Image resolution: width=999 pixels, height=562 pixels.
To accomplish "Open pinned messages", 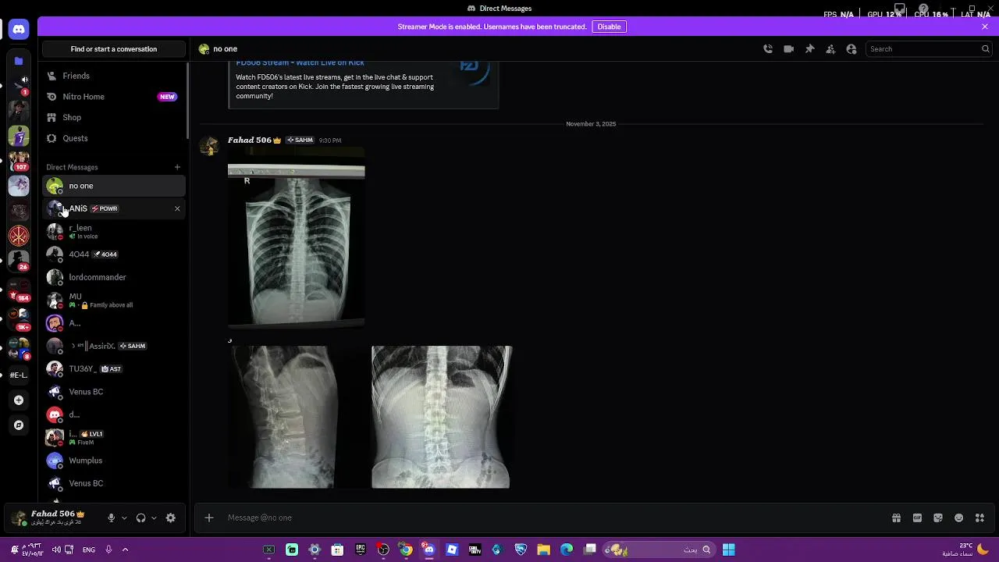I will click(x=809, y=48).
